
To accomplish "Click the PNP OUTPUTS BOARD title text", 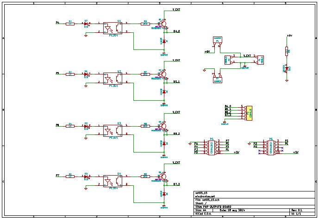I will click(216, 207).
